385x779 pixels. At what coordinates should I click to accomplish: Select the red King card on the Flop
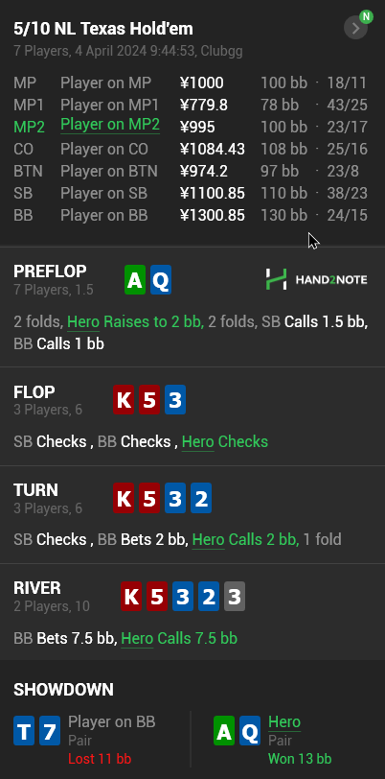[x=125, y=400]
